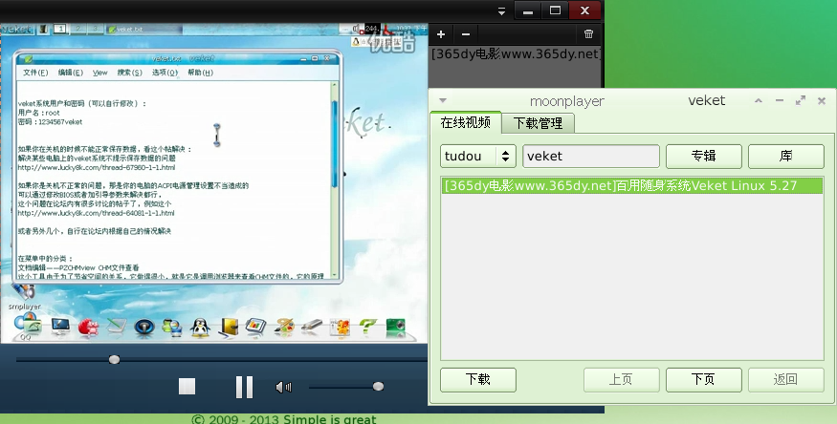
Task: Go to the next page with 下页
Action: click(x=703, y=379)
